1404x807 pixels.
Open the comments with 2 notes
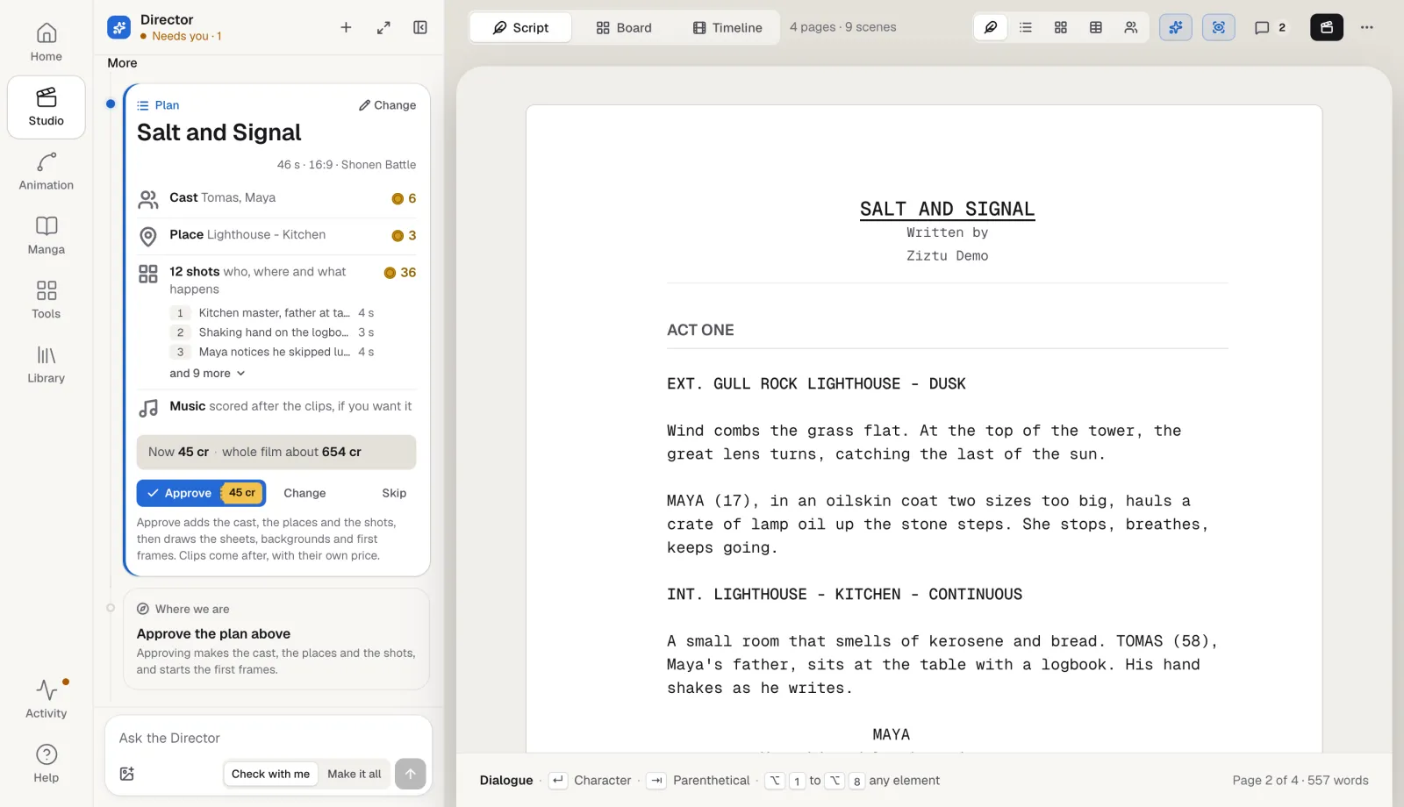coord(1270,27)
